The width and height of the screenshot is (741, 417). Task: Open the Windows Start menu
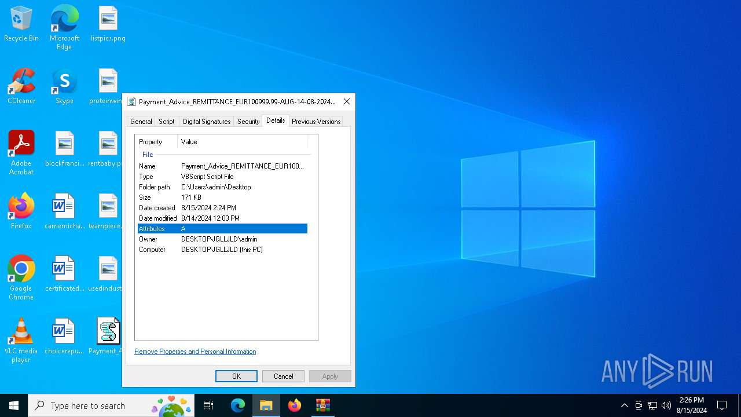[14, 405]
